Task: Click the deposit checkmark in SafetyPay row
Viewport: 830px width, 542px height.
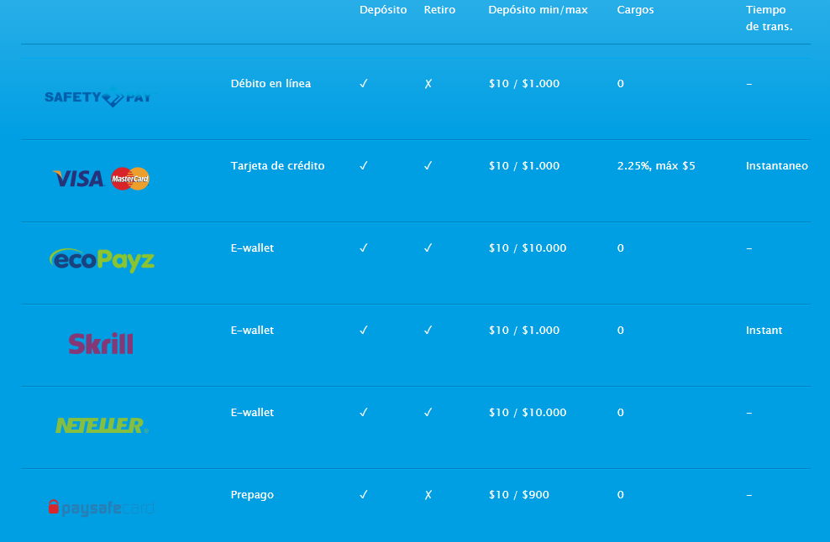Action: (x=364, y=84)
